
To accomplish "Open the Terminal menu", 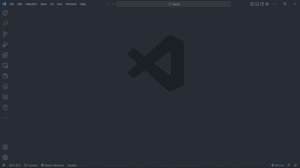I will click(x=71, y=4).
